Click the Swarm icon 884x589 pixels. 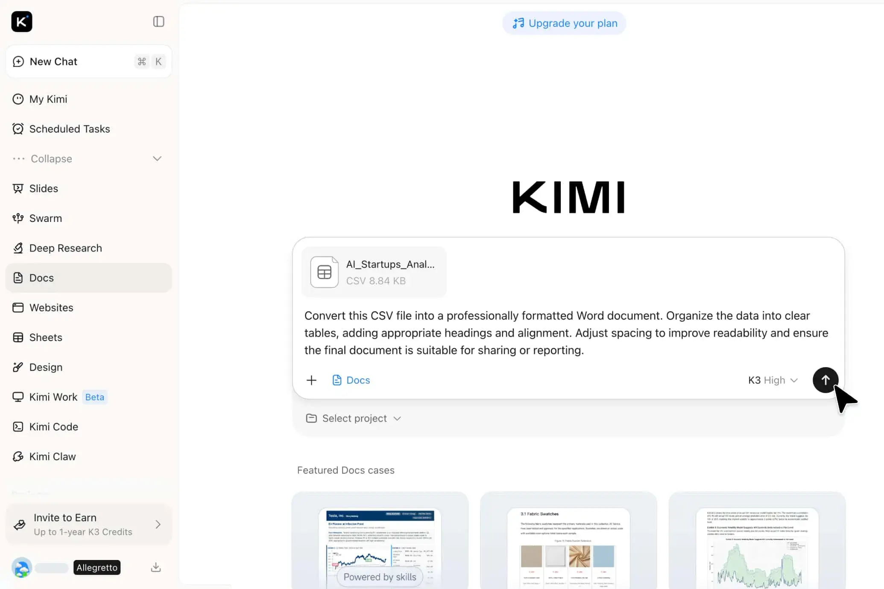18,219
